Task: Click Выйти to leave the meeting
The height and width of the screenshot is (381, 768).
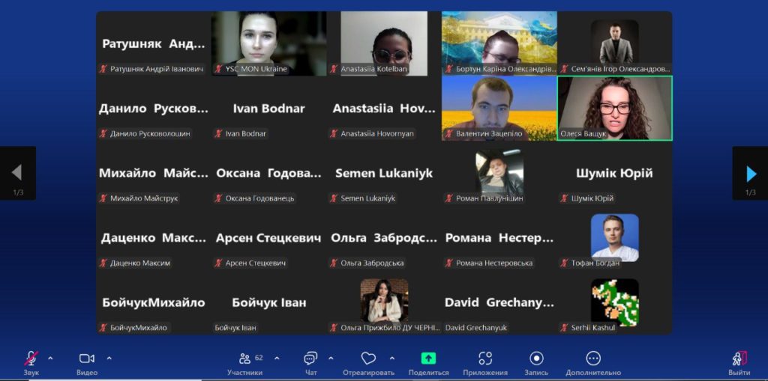Action: 739,359
